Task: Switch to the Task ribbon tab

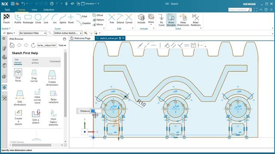Action: pyautogui.click(x=7, y=10)
